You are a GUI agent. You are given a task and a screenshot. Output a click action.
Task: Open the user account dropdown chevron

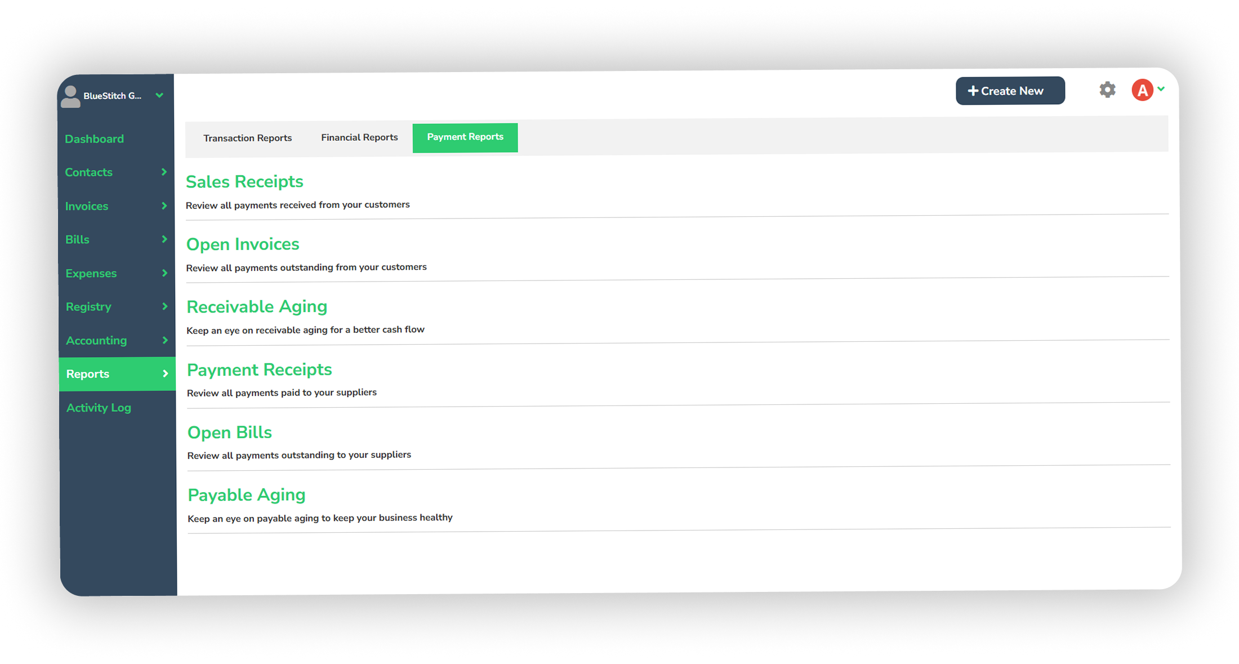coord(1161,89)
